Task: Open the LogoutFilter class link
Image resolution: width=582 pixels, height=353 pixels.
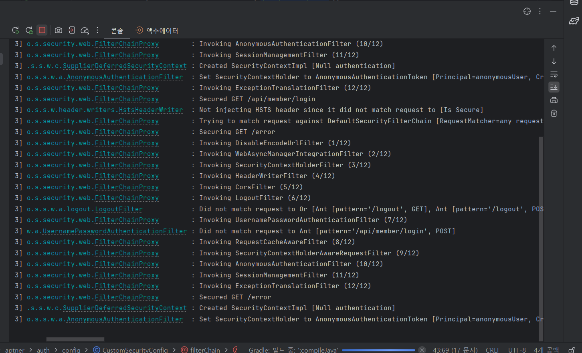Action: tap(119, 209)
